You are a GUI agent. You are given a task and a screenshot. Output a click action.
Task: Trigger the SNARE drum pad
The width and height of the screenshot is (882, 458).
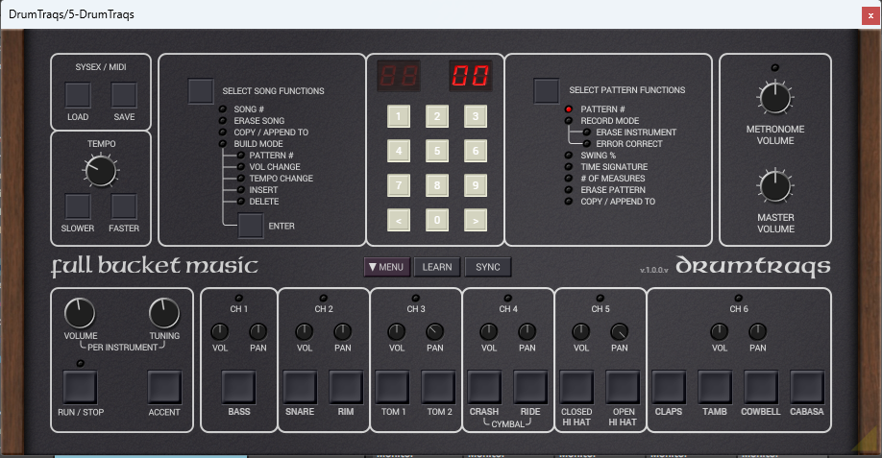click(300, 387)
